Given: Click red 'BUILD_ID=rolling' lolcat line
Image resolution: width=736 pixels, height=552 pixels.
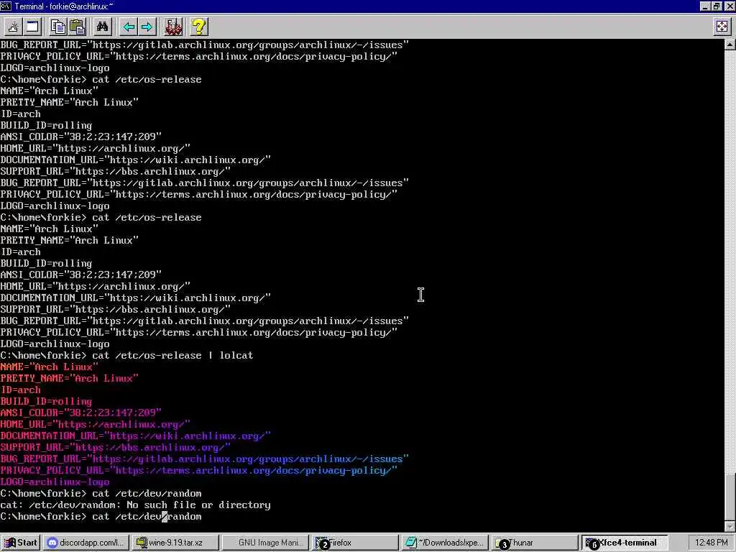Looking at the screenshot, I should (46, 401).
